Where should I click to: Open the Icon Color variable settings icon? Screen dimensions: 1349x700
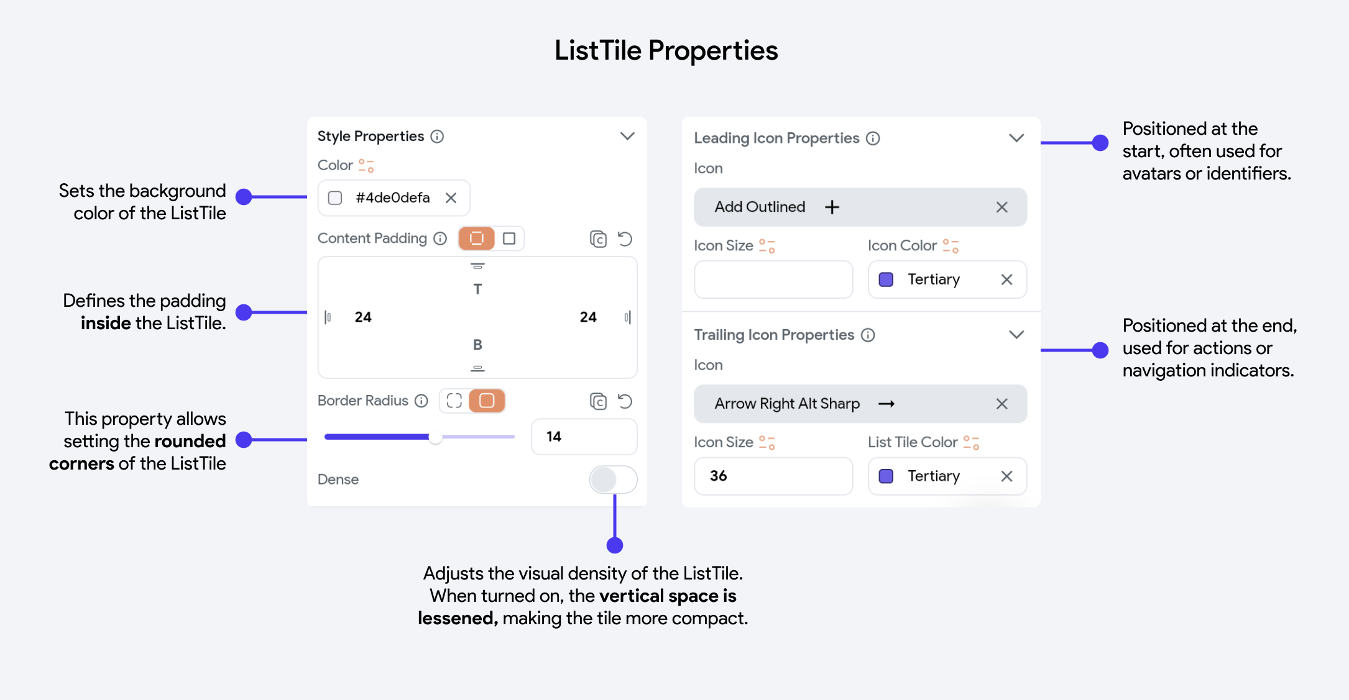951,246
